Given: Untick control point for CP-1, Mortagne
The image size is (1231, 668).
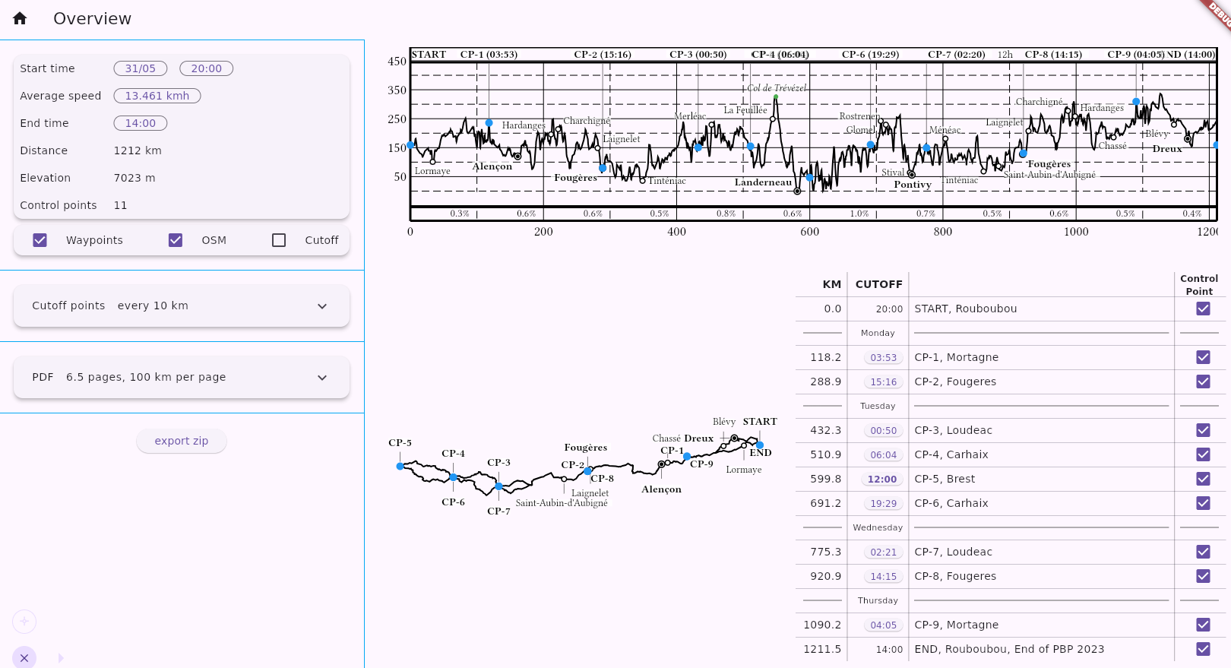Looking at the screenshot, I should click(1203, 357).
